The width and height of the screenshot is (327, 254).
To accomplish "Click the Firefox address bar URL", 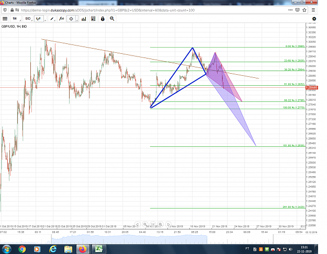I will coord(108,10).
